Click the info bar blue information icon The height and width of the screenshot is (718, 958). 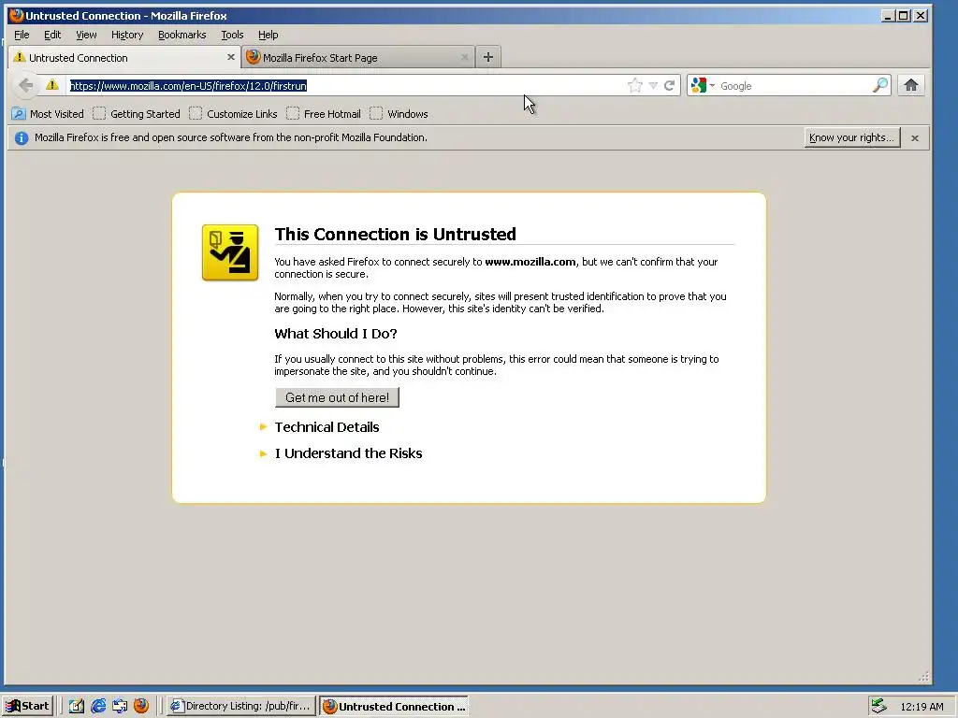coord(22,138)
